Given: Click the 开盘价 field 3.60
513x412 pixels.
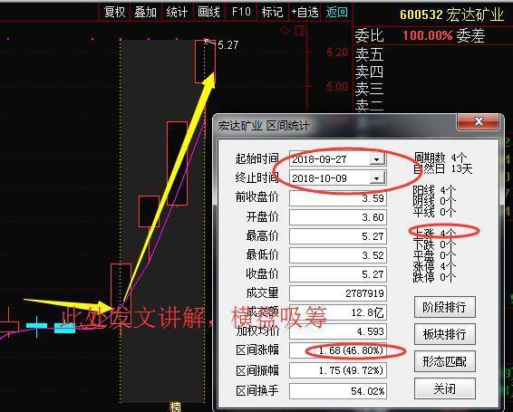Looking at the screenshot, I should point(338,217).
